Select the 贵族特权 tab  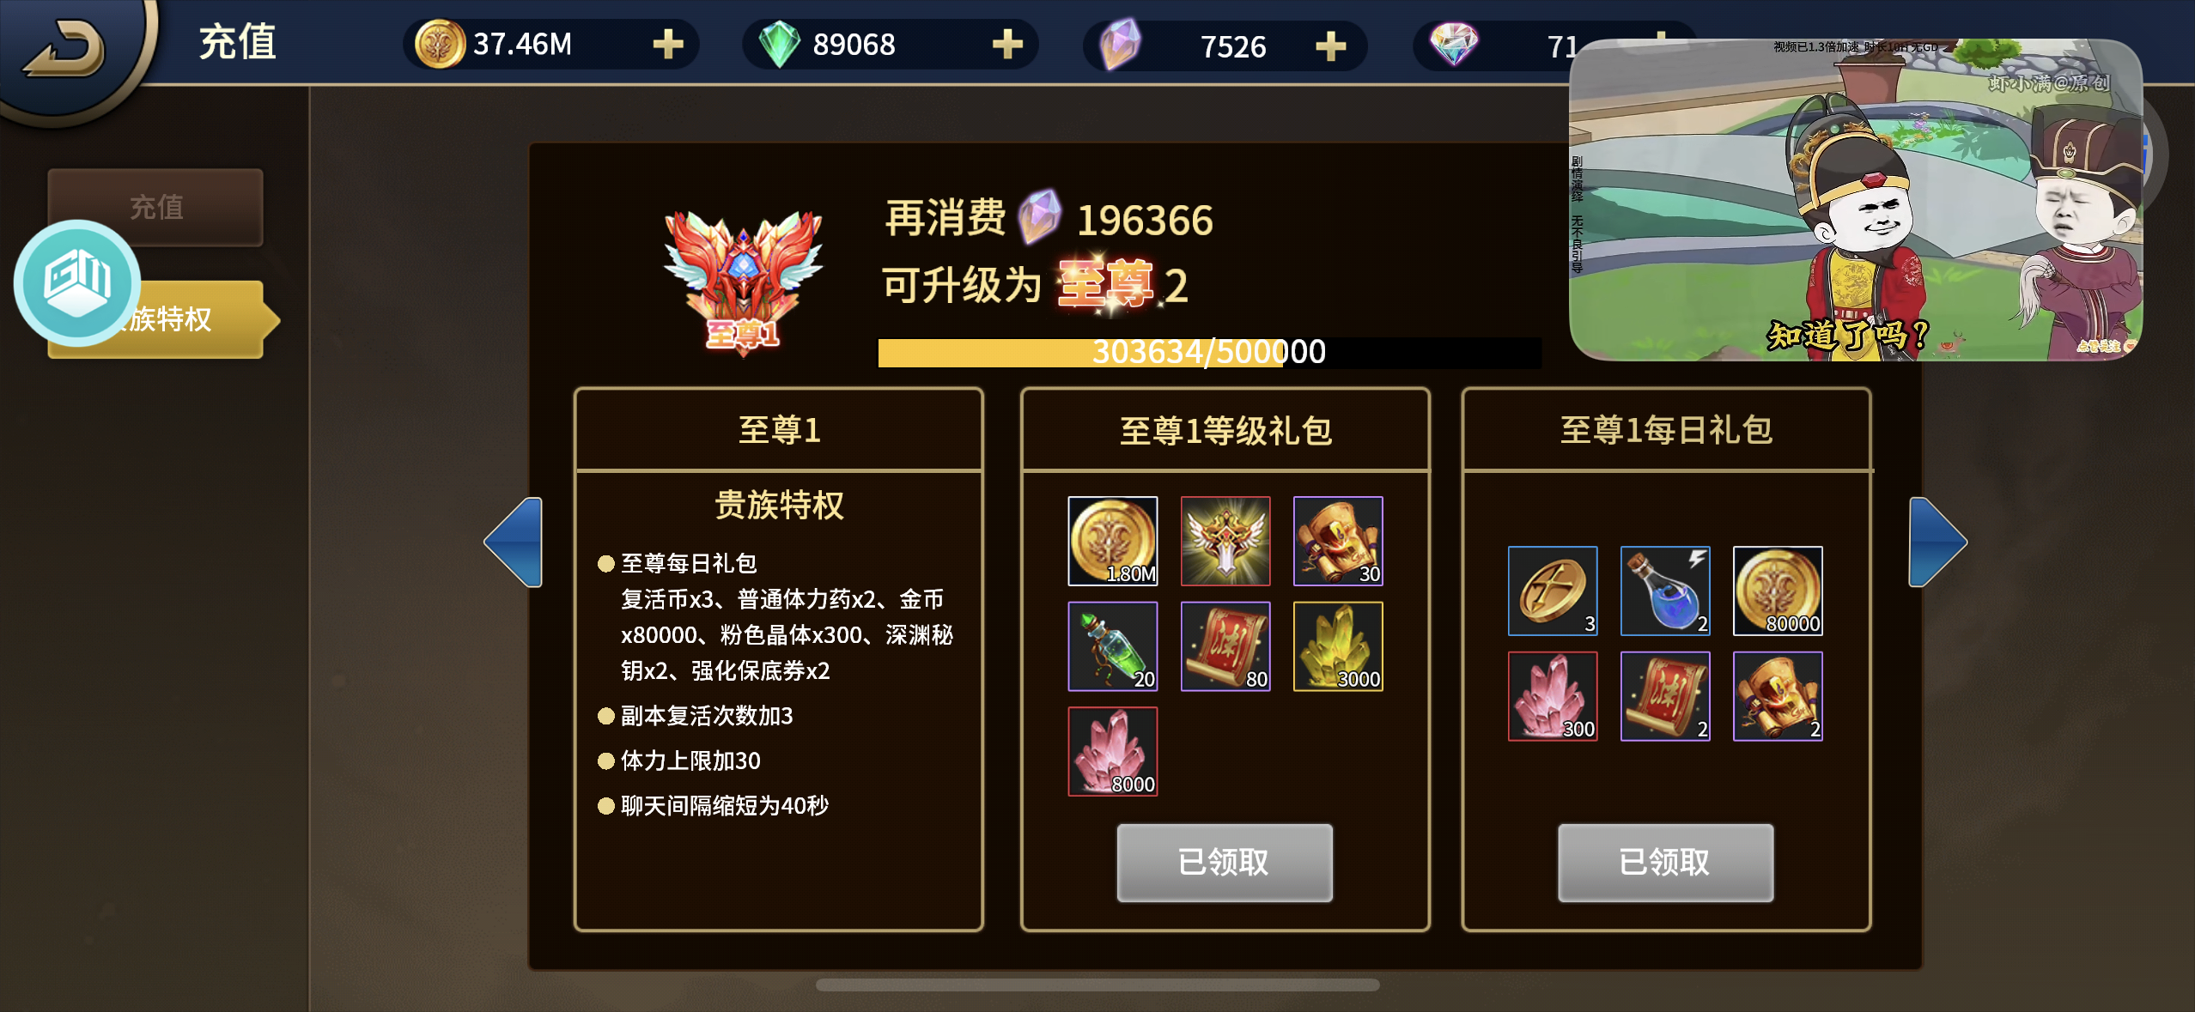[163, 319]
